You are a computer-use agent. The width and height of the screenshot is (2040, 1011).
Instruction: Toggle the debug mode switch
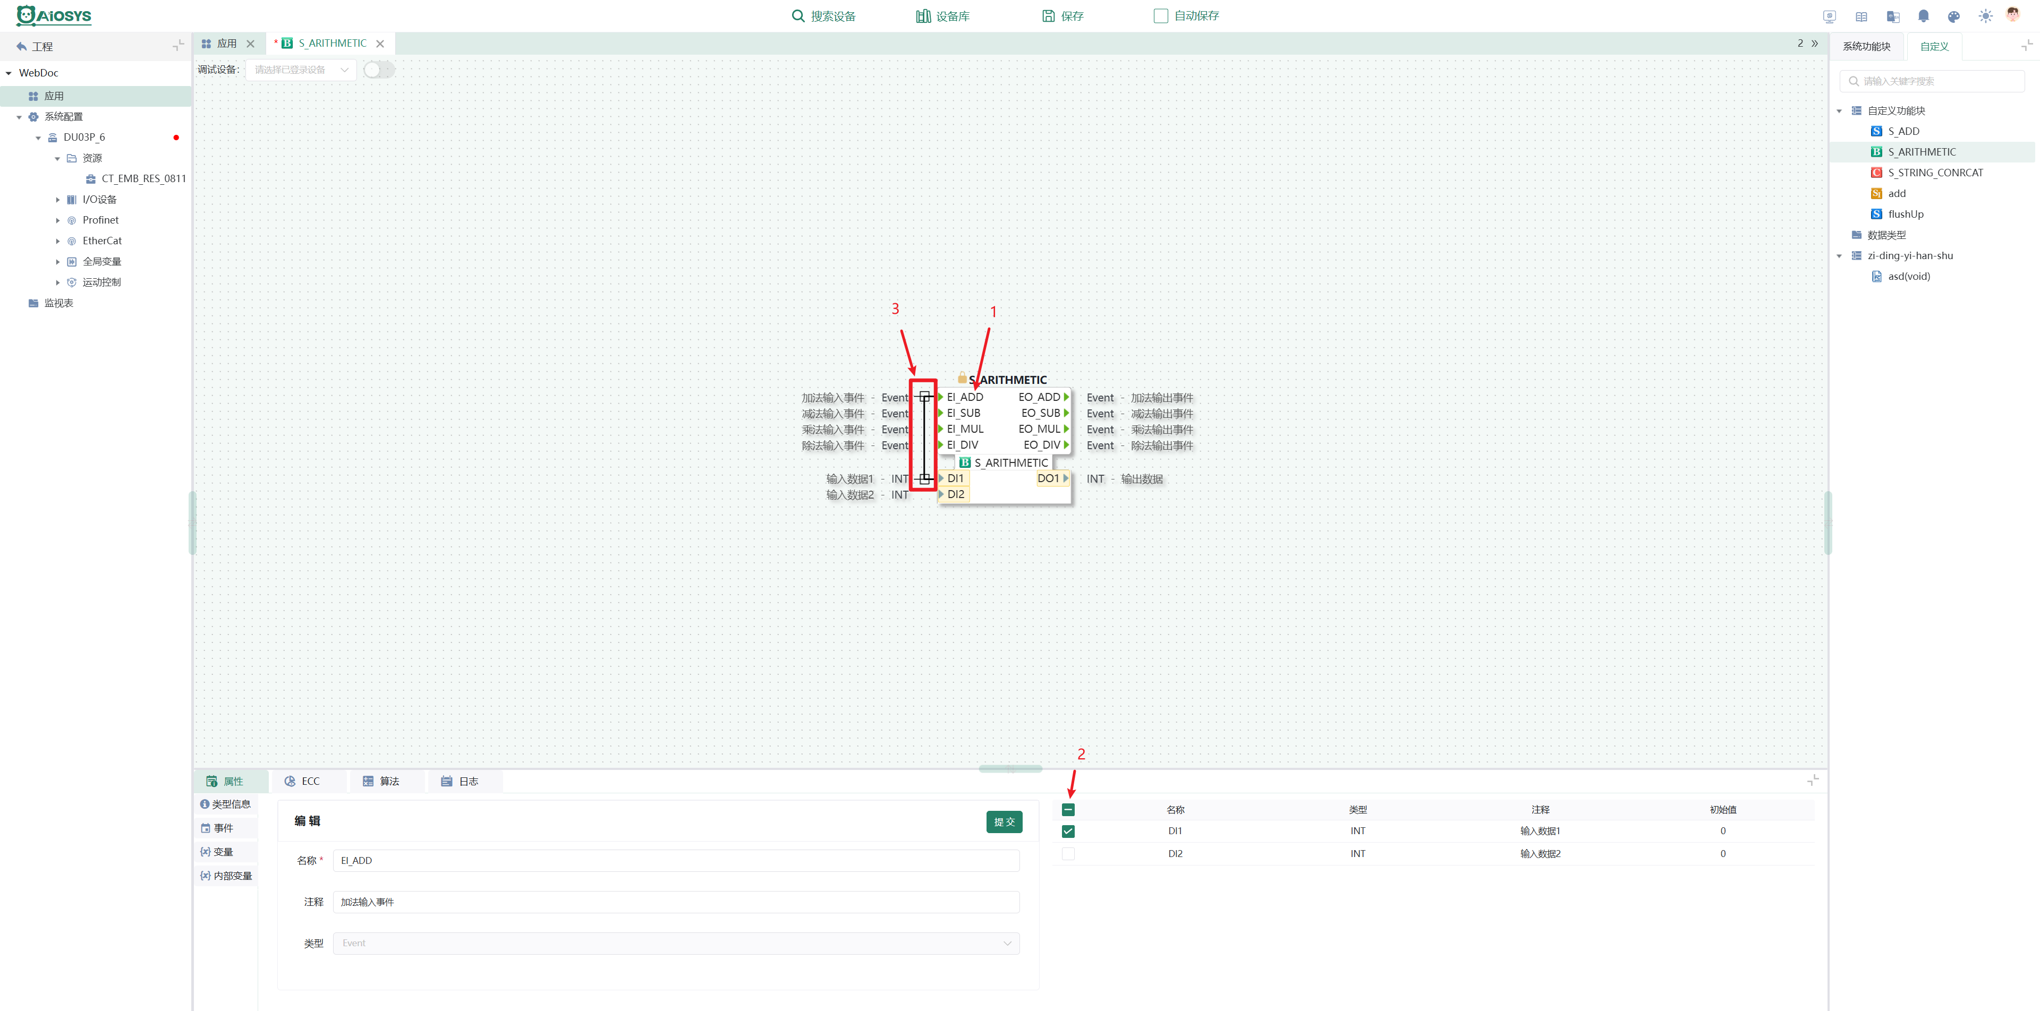coord(379,70)
